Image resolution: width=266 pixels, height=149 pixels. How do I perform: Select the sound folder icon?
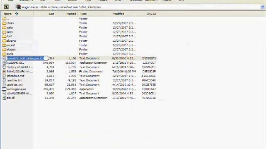[x=4, y=45]
